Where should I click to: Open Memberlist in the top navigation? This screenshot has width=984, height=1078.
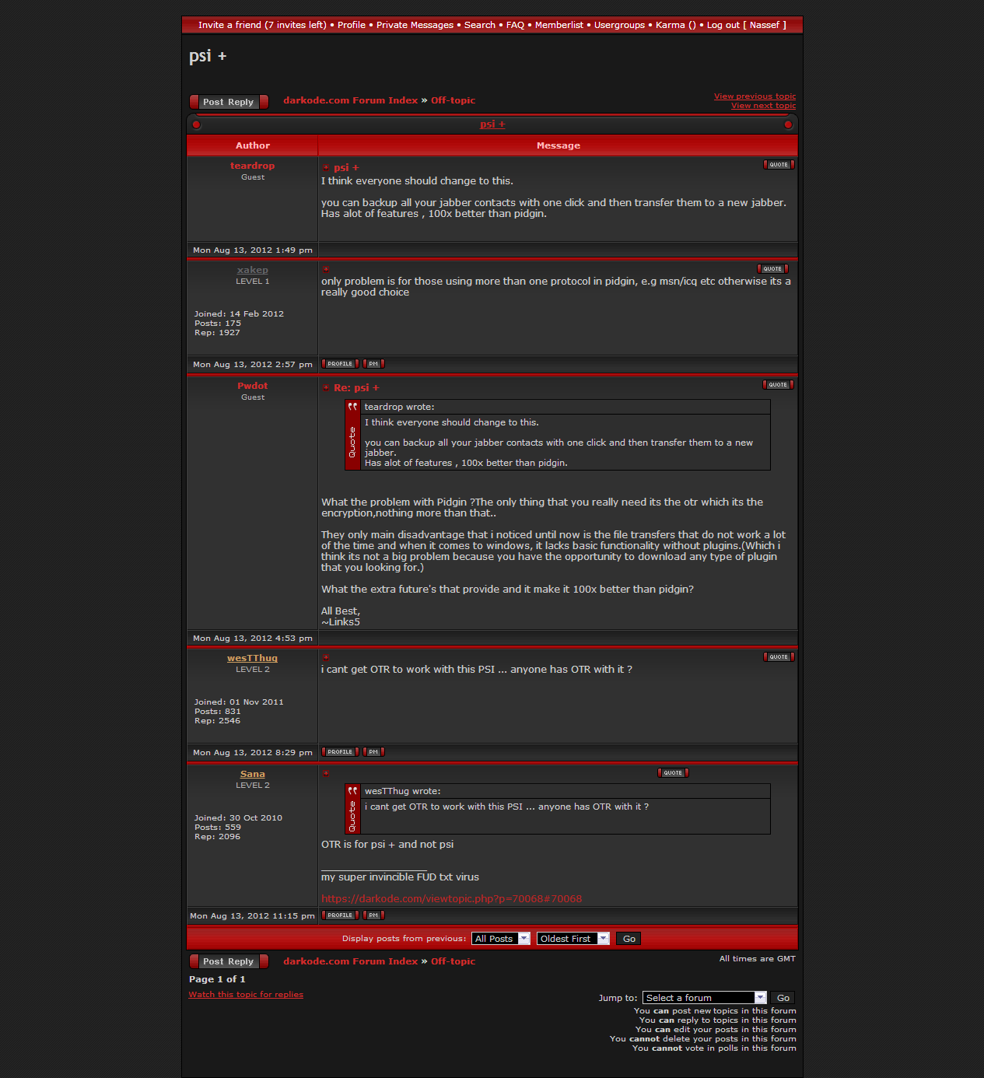pos(559,25)
